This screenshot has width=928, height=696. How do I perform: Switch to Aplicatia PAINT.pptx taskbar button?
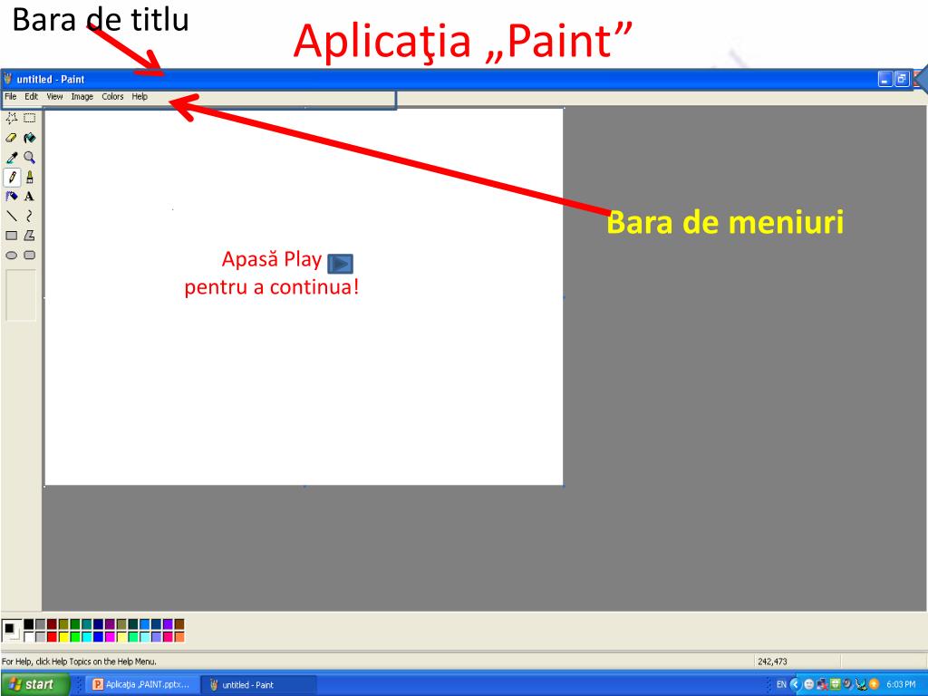tap(142, 685)
